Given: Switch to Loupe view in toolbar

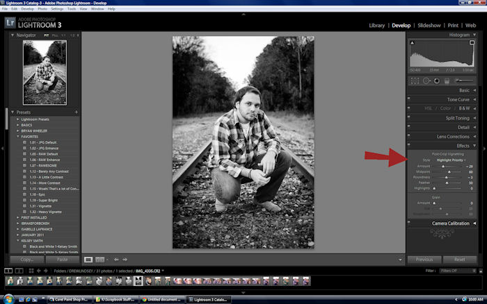Looking at the screenshot, I should click(88, 260).
